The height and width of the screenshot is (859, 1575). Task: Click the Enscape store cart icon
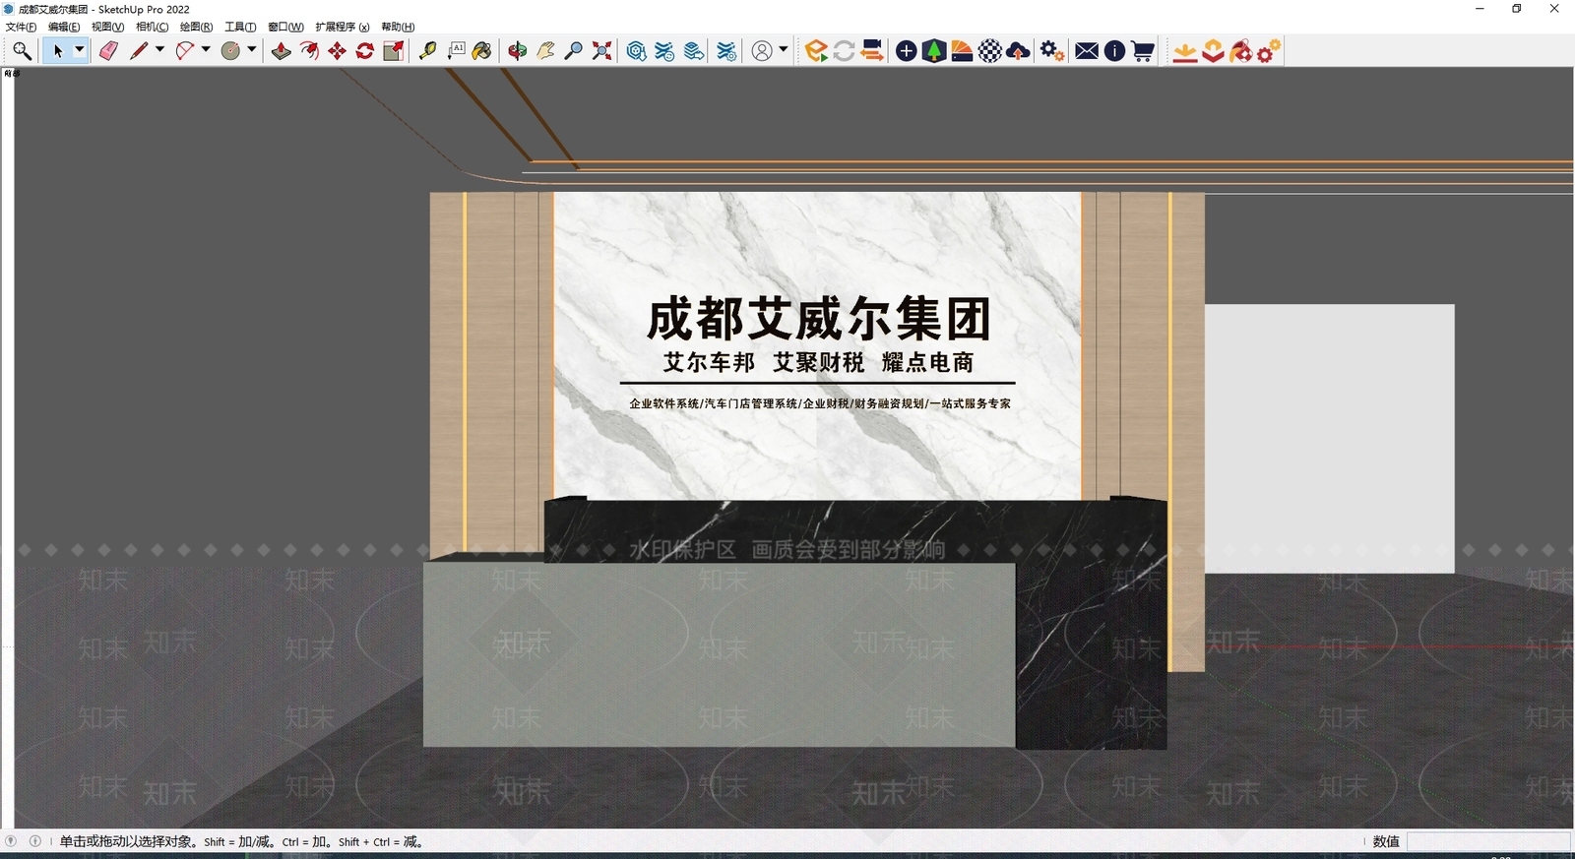point(1143,51)
